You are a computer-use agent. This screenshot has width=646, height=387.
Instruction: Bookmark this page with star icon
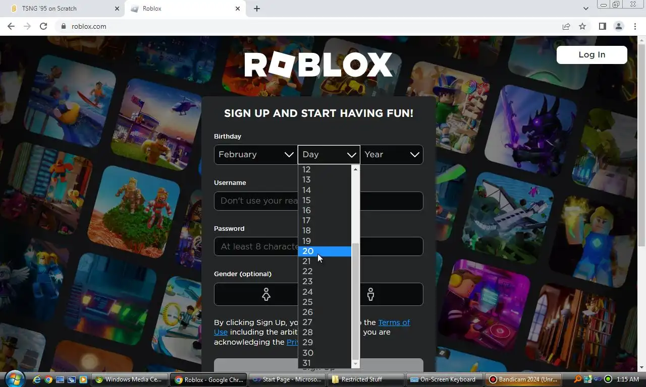click(582, 26)
